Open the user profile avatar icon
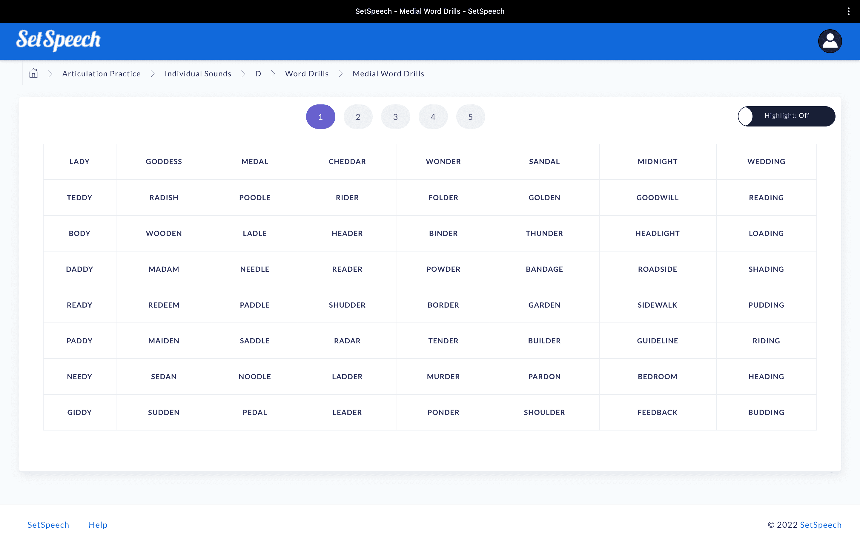860x537 pixels. click(830, 41)
